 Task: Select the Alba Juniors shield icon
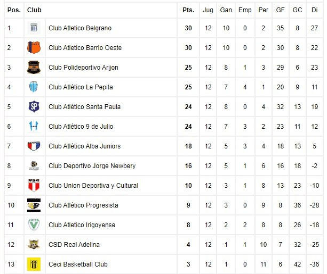coord(34,146)
